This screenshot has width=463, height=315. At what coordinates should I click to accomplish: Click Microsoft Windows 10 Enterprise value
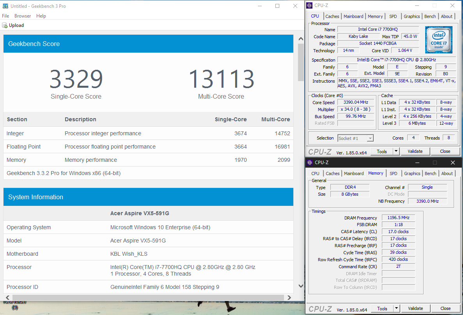pos(160,227)
